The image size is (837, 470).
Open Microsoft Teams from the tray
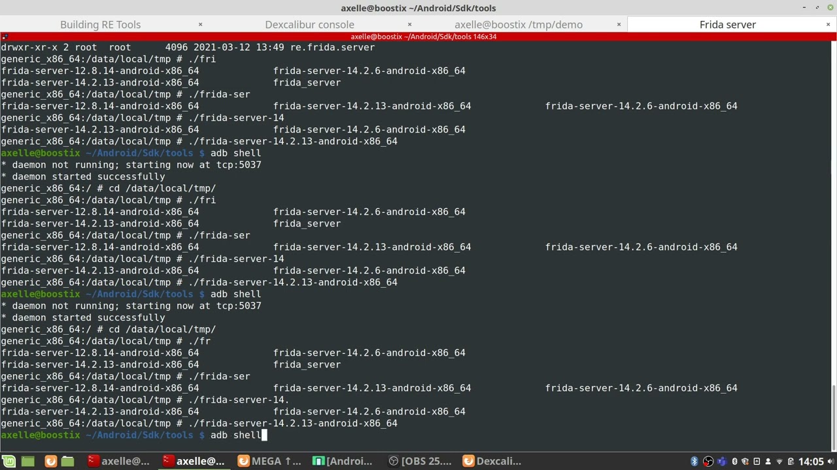coord(721,462)
